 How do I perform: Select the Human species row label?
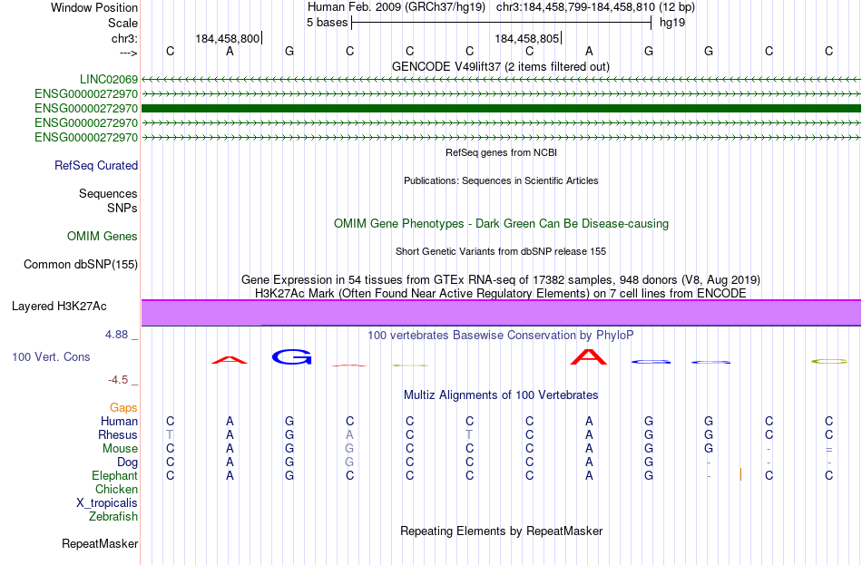tap(119, 422)
